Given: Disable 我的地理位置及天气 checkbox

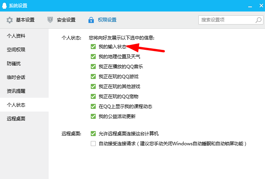Looking at the screenshot, I should coord(93,56).
